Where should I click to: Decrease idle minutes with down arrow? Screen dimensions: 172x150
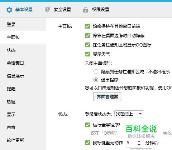tap(139, 145)
